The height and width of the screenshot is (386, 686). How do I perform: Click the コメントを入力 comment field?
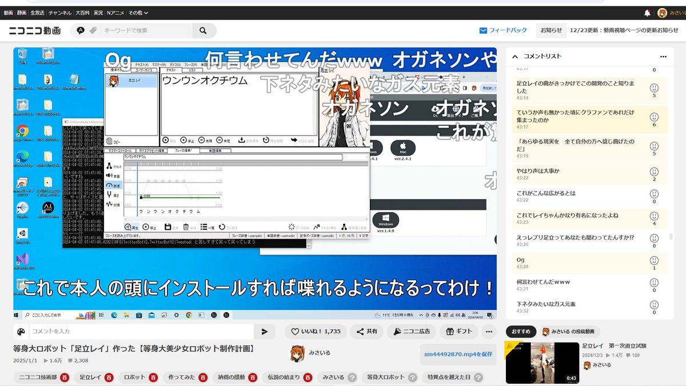[141, 332]
